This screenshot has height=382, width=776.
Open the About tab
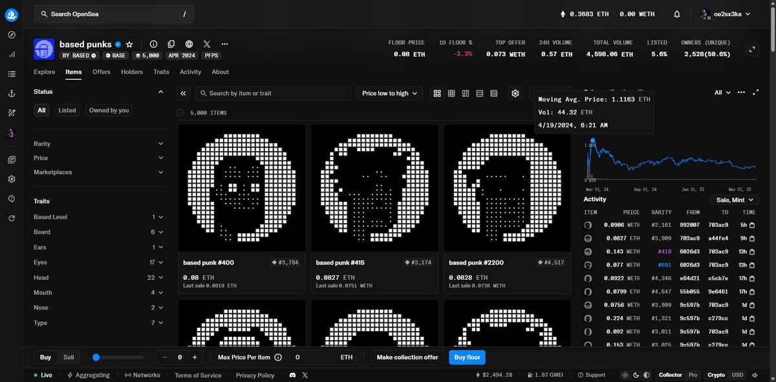coord(221,72)
